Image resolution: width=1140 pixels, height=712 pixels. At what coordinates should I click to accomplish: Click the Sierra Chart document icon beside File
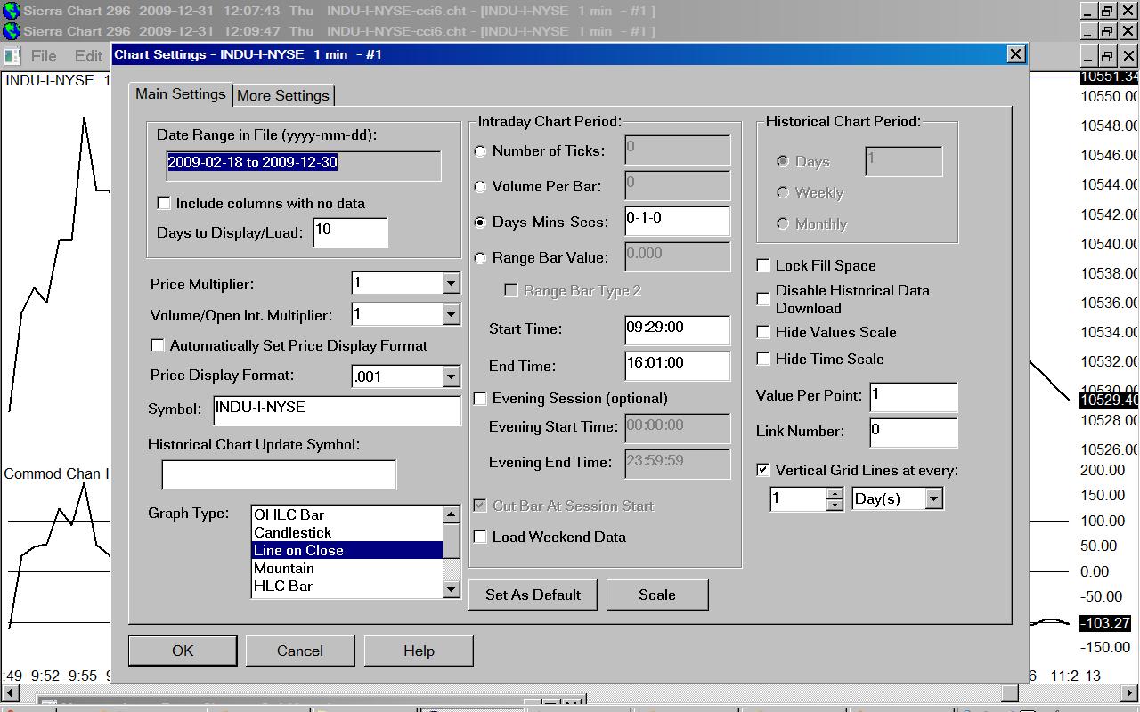coord(12,55)
